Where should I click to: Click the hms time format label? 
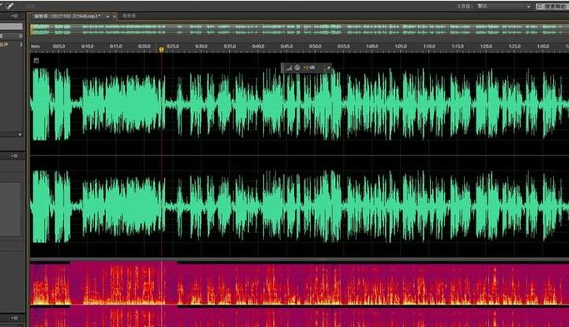[35, 47]
